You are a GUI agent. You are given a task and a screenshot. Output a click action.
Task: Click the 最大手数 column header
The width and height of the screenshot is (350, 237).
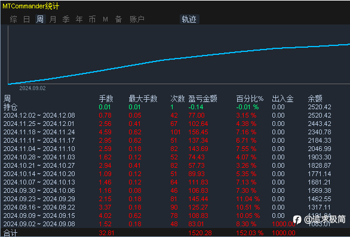[143, 99]
